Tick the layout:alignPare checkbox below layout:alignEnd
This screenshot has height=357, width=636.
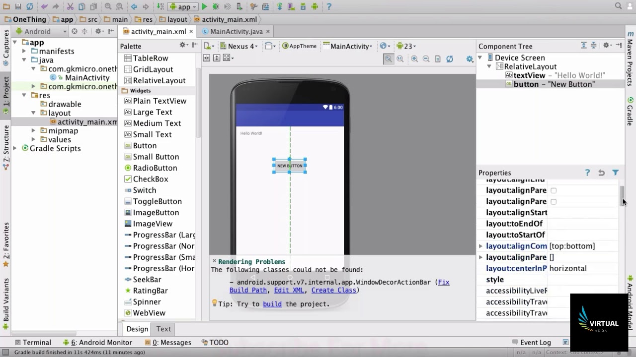pyautogui.click(x=554, y=190)
